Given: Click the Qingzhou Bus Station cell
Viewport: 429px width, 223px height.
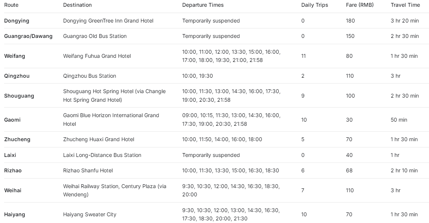Looking at the screenshot, I should point(89,76).
